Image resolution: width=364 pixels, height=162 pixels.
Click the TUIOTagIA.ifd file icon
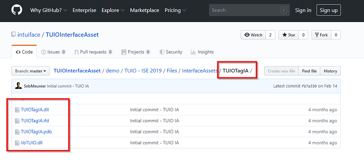pyautogui.click(x=17, y=121)
